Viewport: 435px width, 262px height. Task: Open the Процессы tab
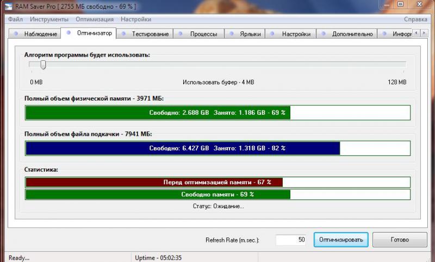[x=198, y=34]
